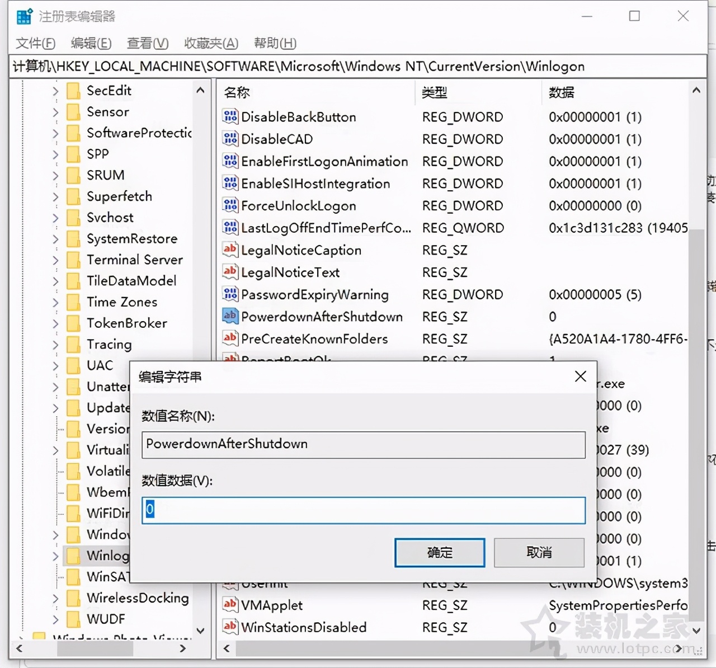Click data 0x00000005 (5) cell
The width and height of the screenshot is (716, 668).
(595, 295)
